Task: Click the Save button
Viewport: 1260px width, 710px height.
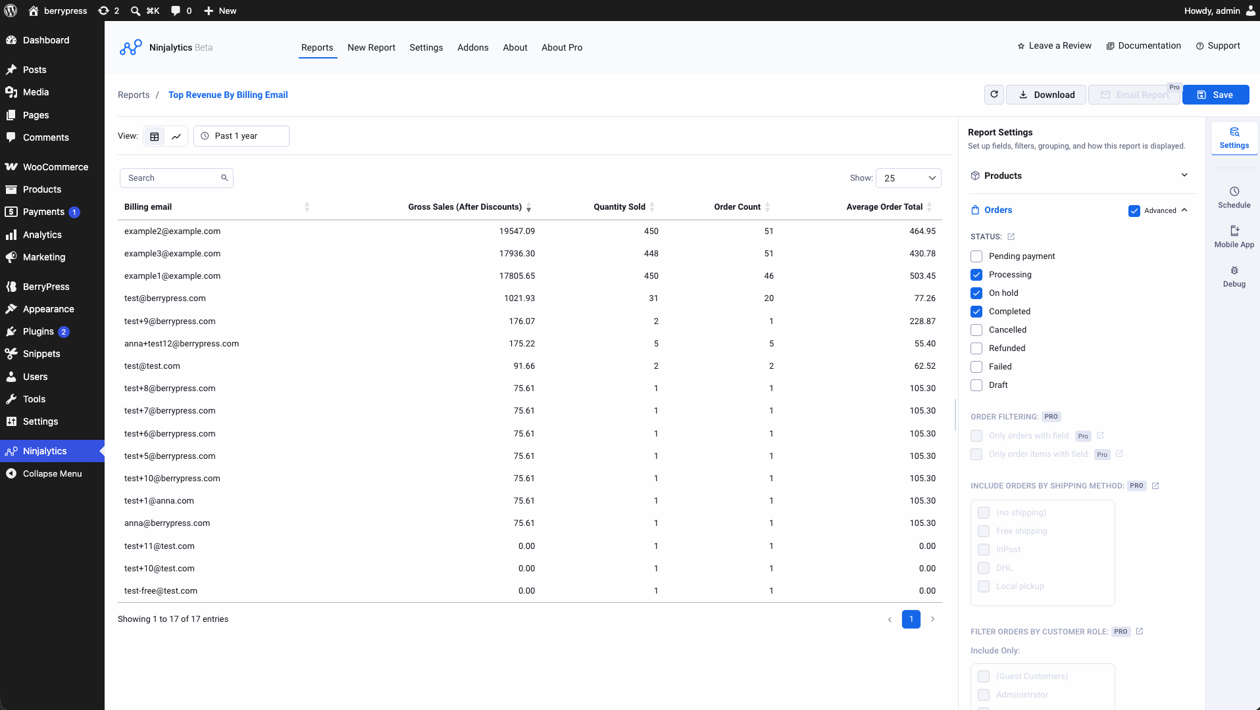Action: point(1215,95)
